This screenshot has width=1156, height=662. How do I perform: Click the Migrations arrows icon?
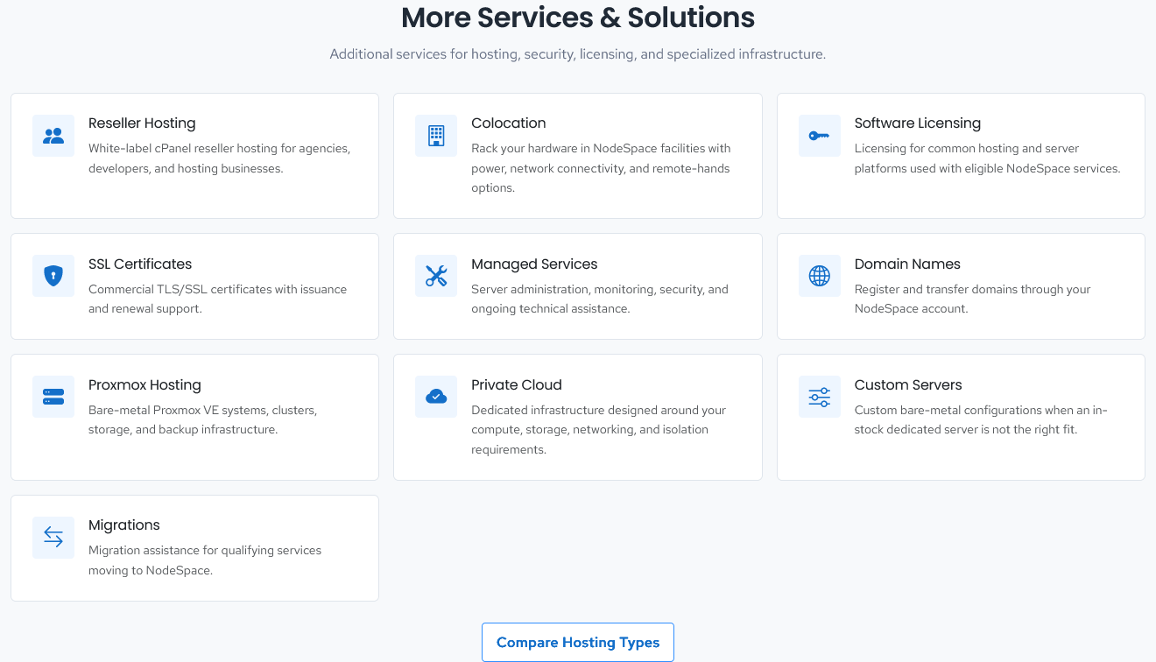[x=53, y=537]
